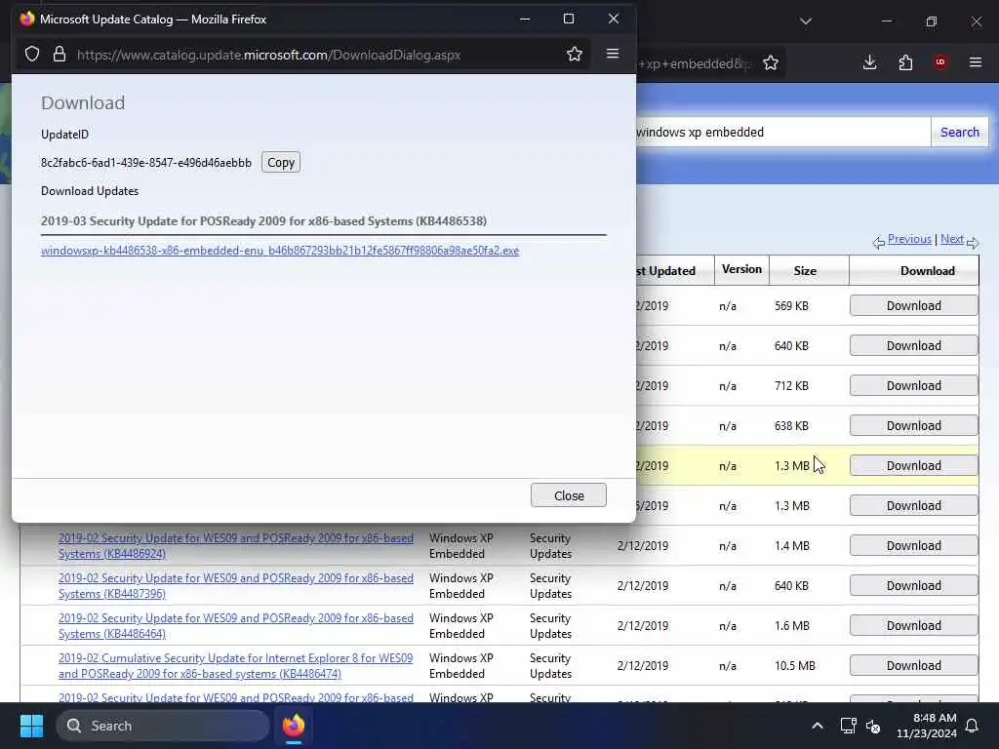The image size is (999, 749).
Task: Click Download in the highlighted 1.3 MB row
Action: [913, 465]
